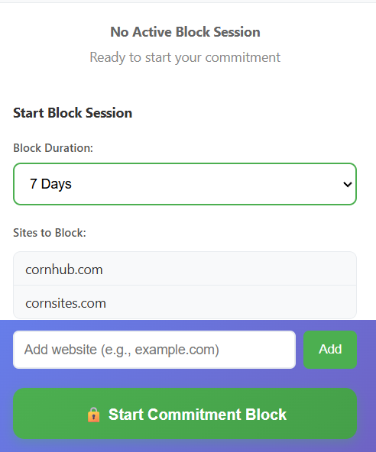Click the empty area right of cornsites.com
This screenshot has width=376, height=452.
tap(231, 302)
